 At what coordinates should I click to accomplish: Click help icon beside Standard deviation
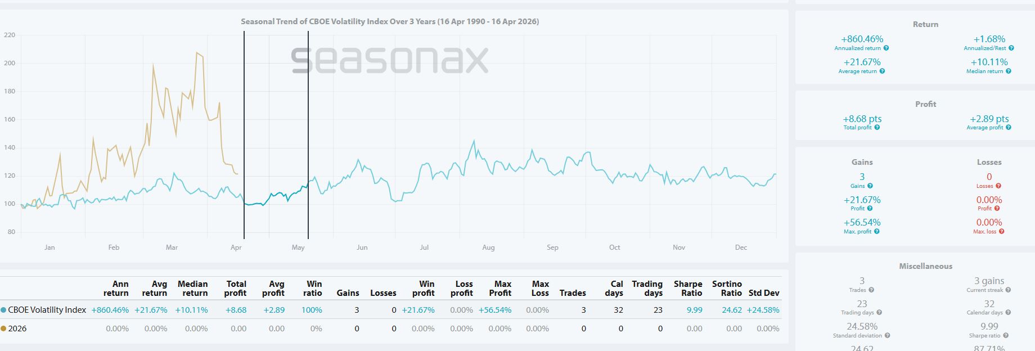pos(887,336)
